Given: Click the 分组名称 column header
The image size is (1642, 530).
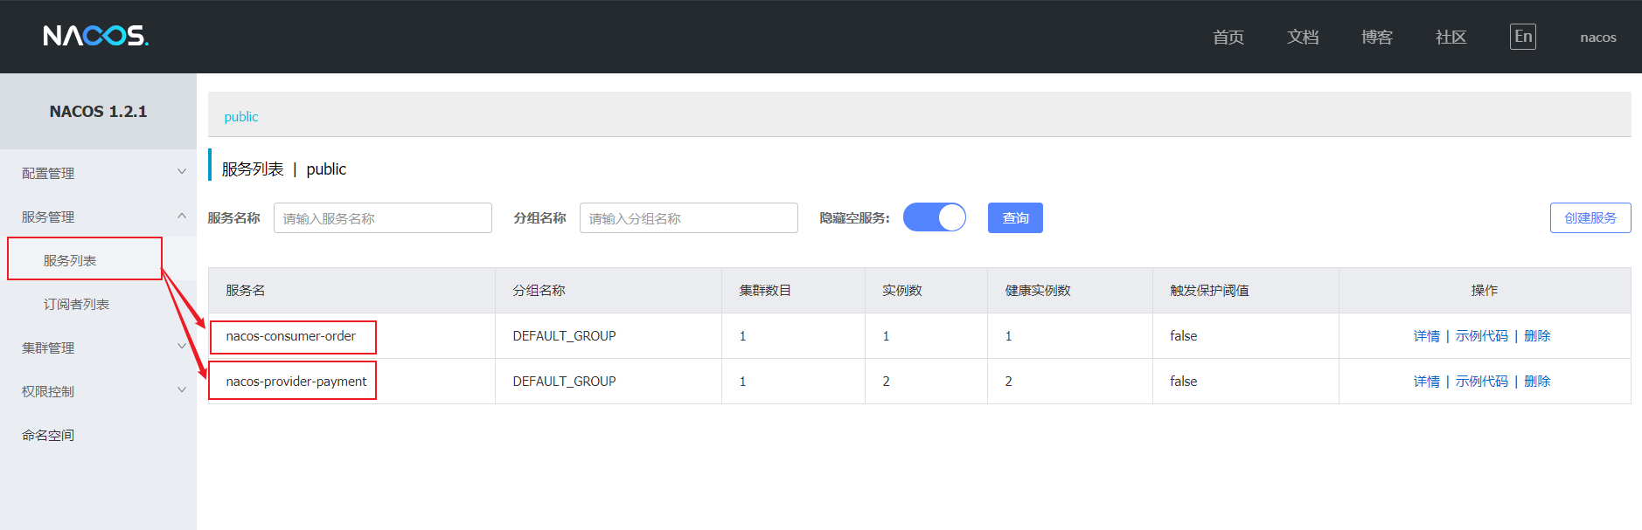Looking at the screenshot, I should click(539, 291).
